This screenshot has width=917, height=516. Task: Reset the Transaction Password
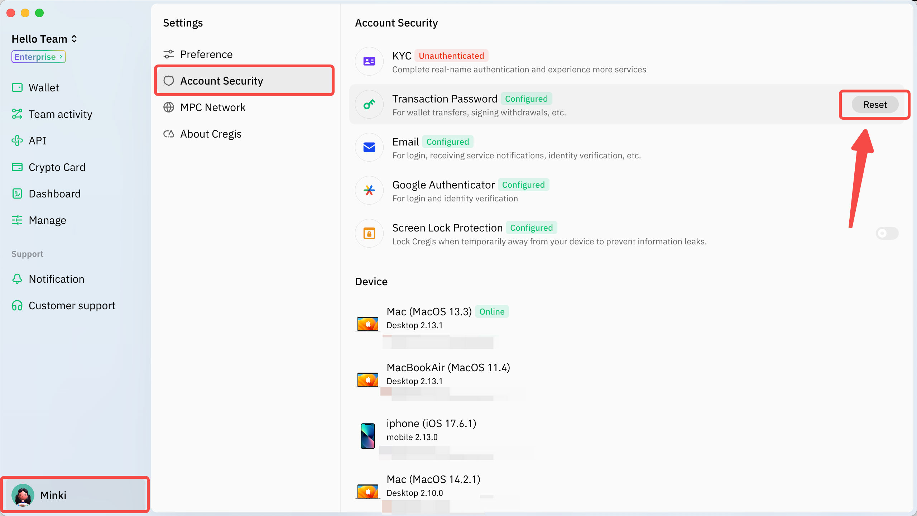(x=875, y=105)
